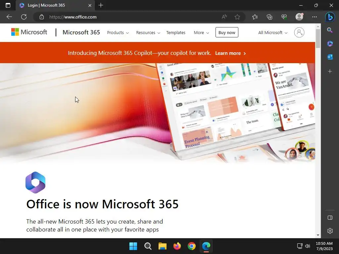Launch Firefox from taskbar
Viewport: 339px width, 254px height.
[177, 246]
